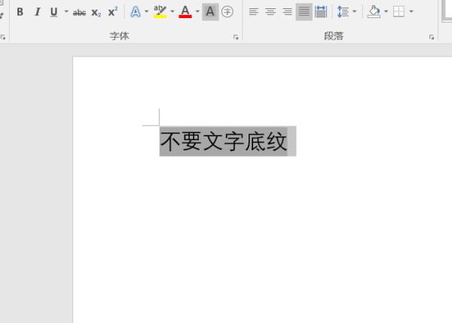Toggle italic formatting
The height and width of the screenshot is (323, 452).
(x=37, y=12)
